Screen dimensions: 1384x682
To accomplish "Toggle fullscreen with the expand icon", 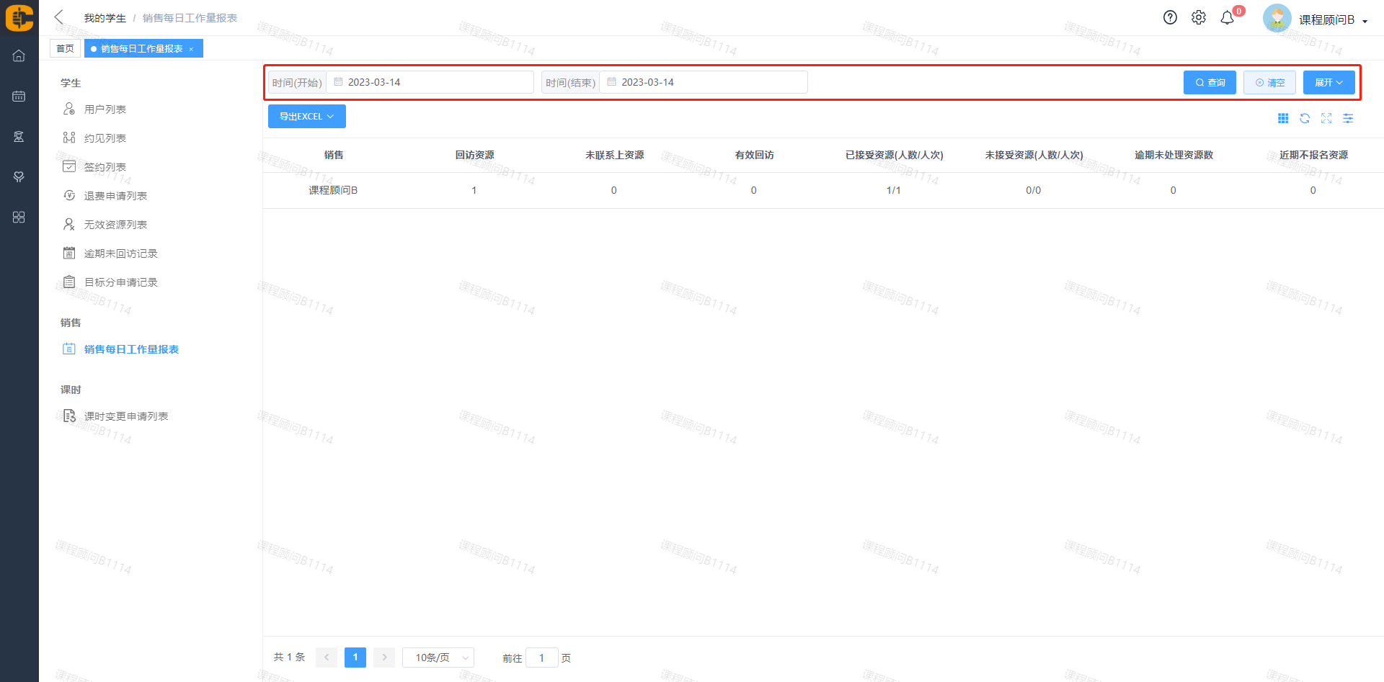I will coord(1326,118).
